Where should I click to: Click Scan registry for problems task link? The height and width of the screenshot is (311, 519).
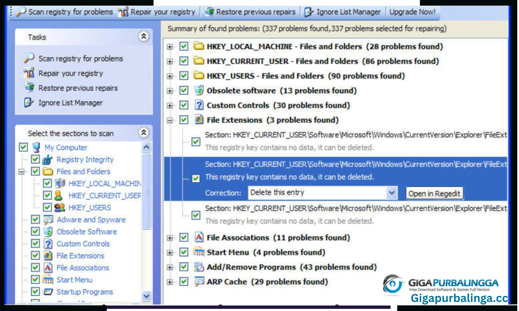coord(81,58)
